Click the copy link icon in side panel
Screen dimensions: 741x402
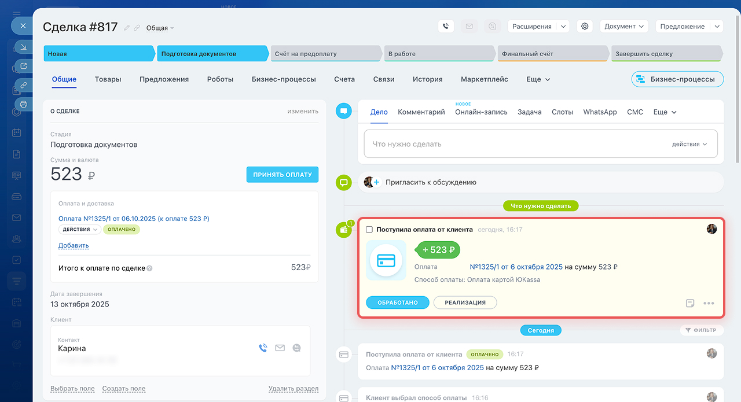[x=24, y=85]
